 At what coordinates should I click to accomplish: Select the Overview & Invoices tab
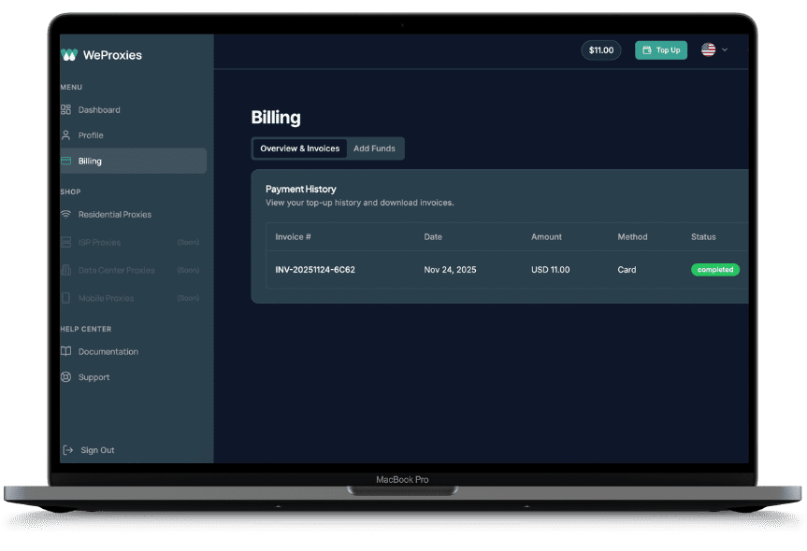[x=298, y=148]
